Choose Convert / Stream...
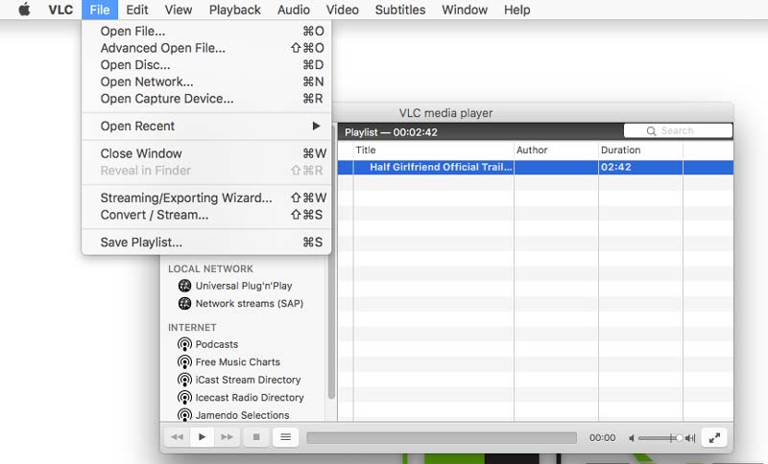 (x=206, y=215)
